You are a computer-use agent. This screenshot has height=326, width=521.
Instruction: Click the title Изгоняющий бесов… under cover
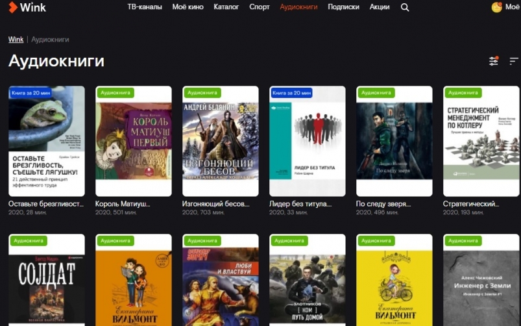click(x=215, y=204)
